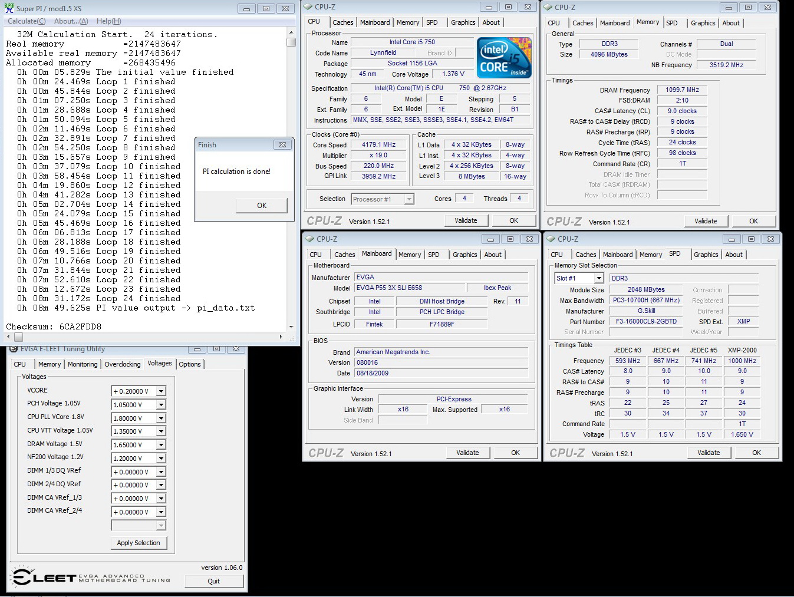Switch to Overclocking tab in E-LEET utility
Viewport: 794px width, 597px height.
tap(123, 364)
